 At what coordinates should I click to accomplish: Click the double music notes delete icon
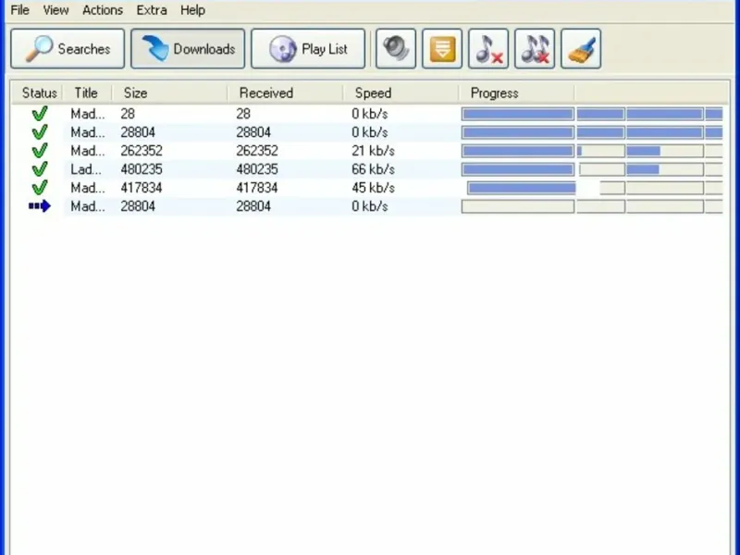pos(535,49)
